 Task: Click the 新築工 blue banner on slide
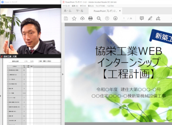(x=161, y=36)
